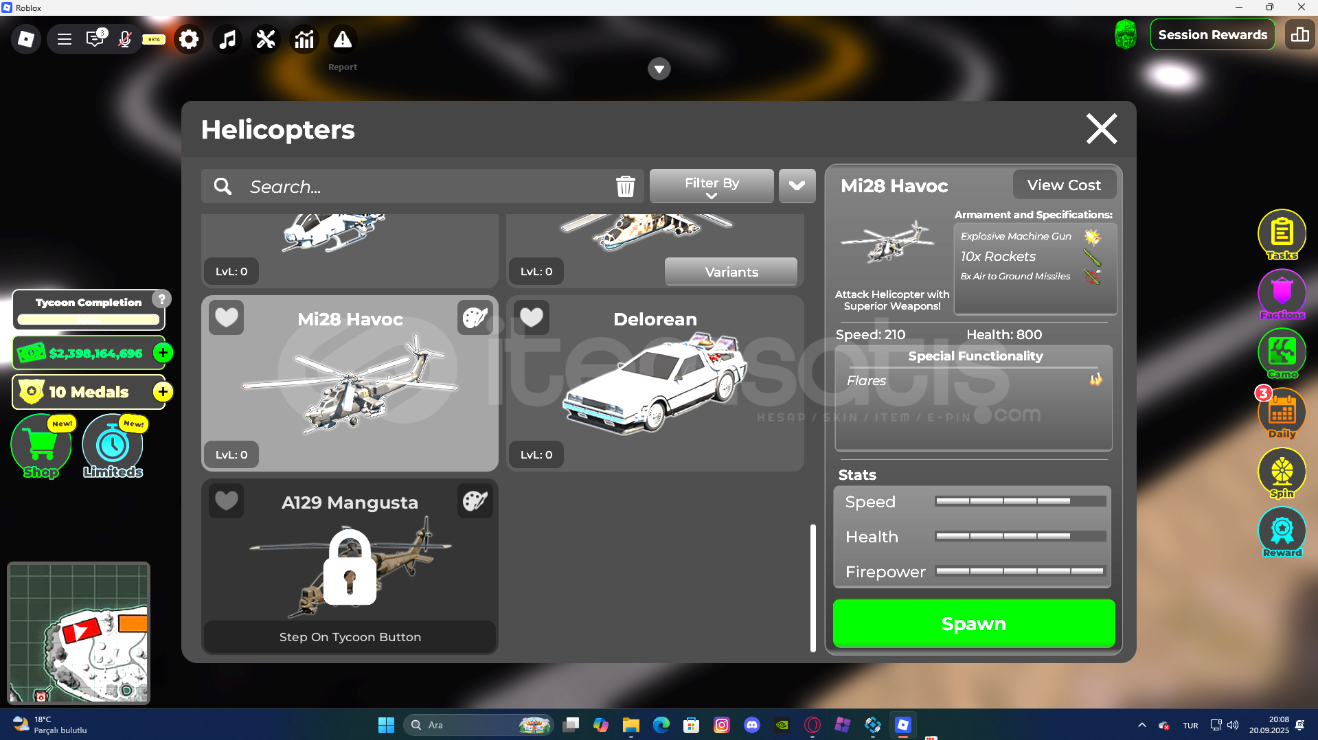Open A129 Mangusta paint palette
The image size is (1318, 740).
[475, 500]
